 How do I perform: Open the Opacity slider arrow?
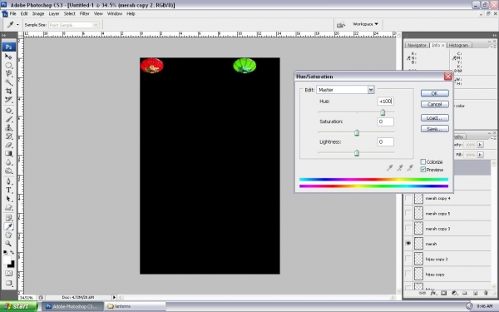point(480,145)
